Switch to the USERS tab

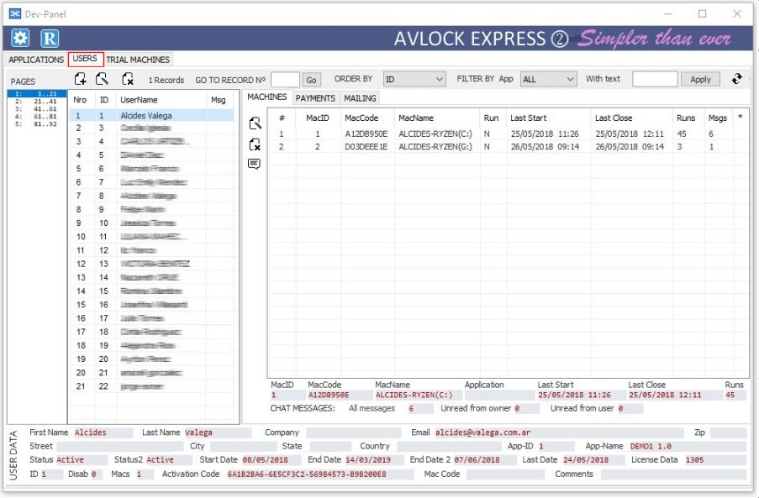(85, 59)
